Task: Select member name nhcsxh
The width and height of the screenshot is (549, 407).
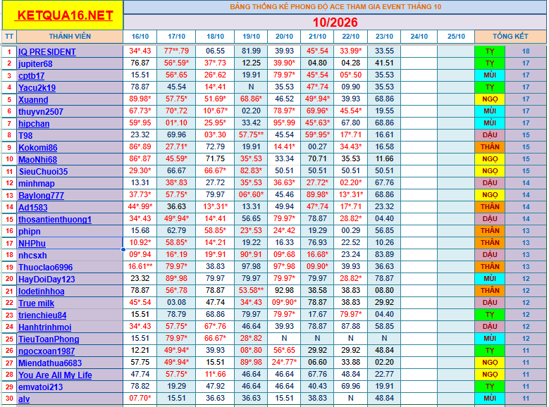Action: [32, 255]
